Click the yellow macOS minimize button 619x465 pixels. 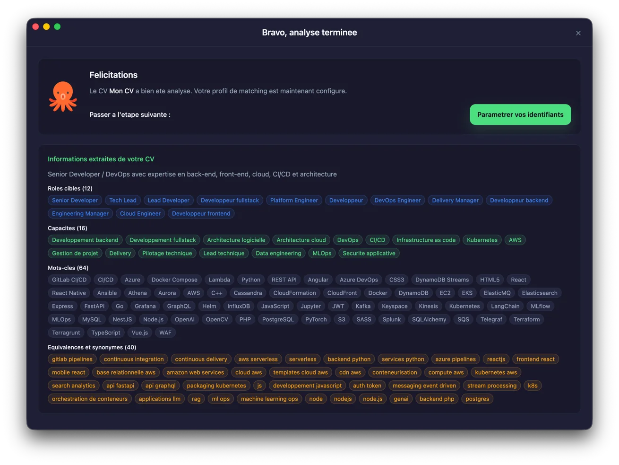pyautogui.click(x=46, y=26)
